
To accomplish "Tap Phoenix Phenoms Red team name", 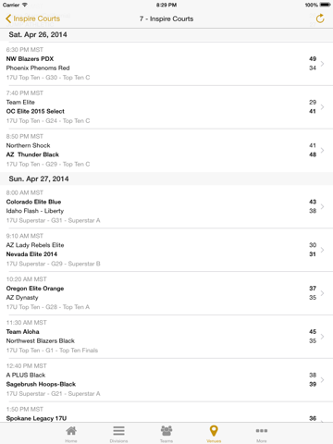I will tap(38, 68).
